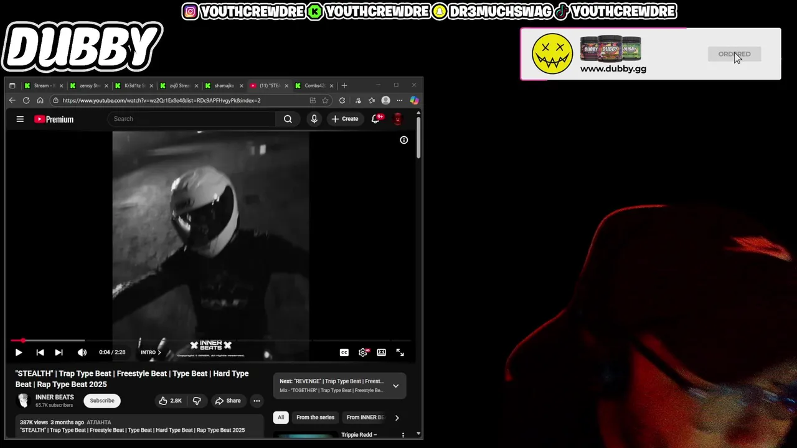
Task: Open the Trippie Redd suggested video thumbnail
Action: [305, 435]
